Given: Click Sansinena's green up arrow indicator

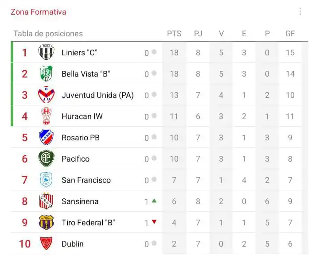Looking at the screenshot, I should pyautogui.click(x=154, y=201).
